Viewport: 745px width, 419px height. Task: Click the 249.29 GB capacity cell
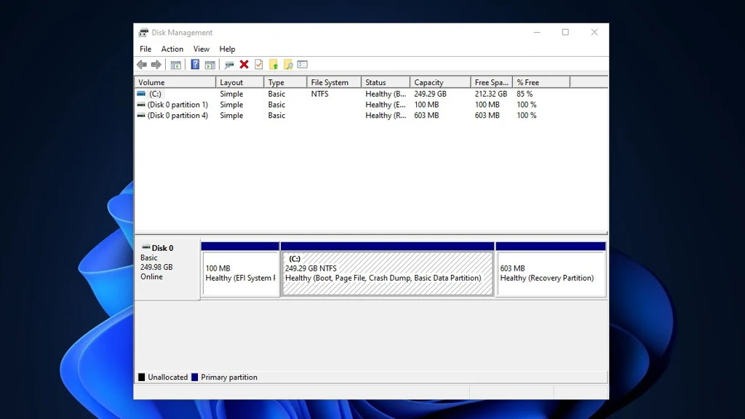coord(430,94)
